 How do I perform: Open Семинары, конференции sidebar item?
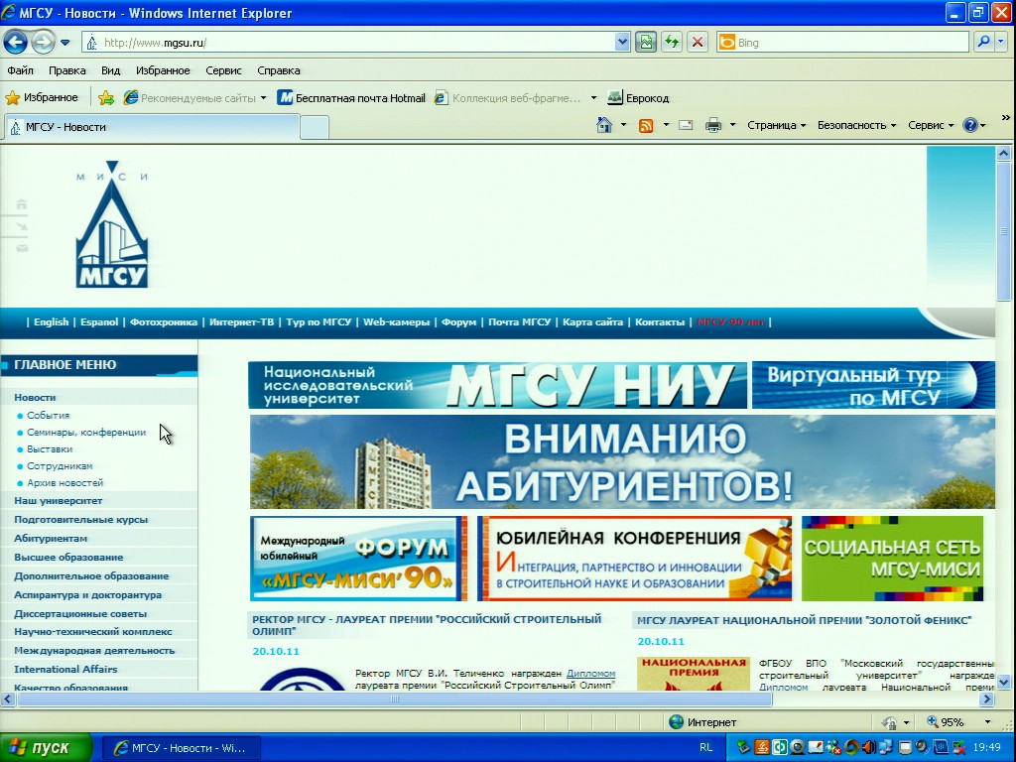click(86, 433)
